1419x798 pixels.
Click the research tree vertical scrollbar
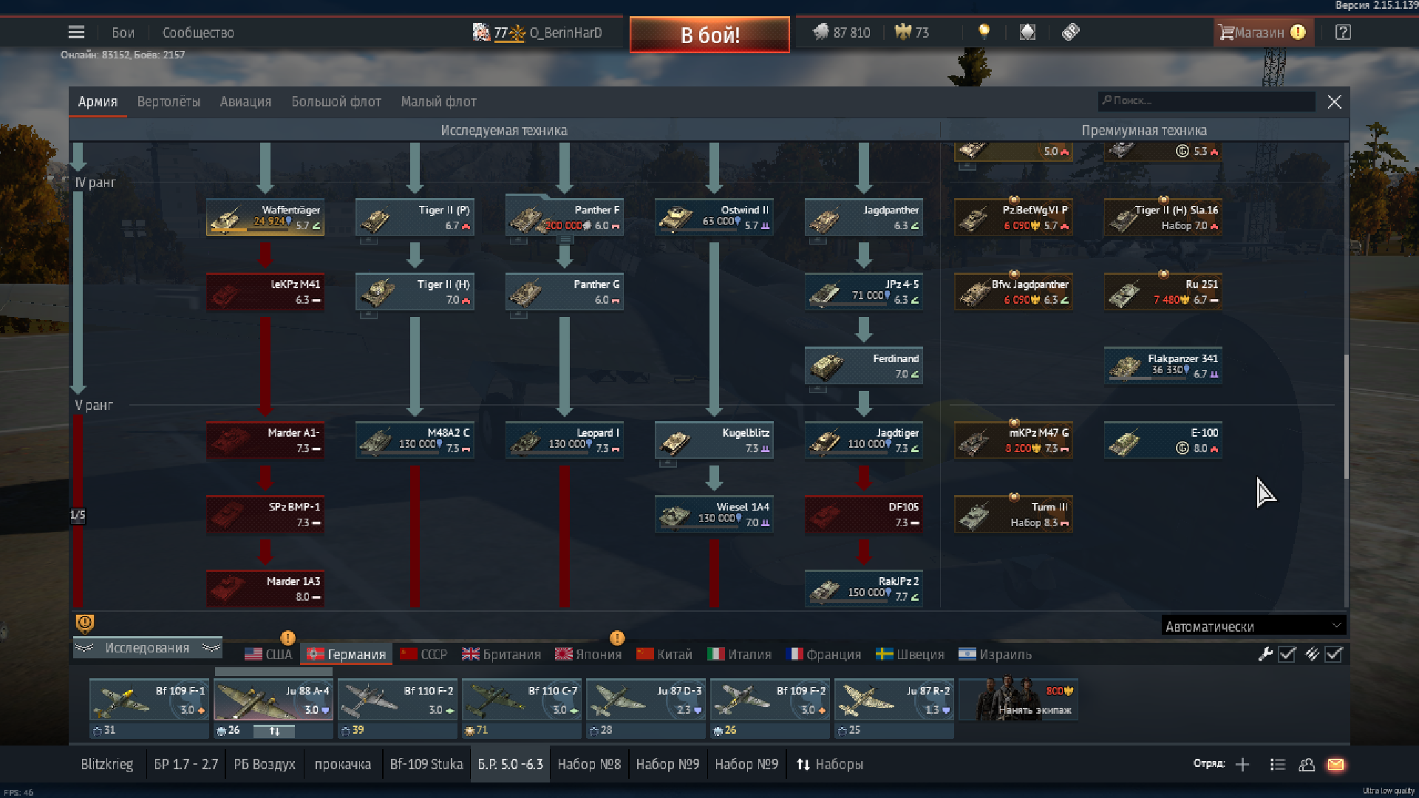(1346, 416)
